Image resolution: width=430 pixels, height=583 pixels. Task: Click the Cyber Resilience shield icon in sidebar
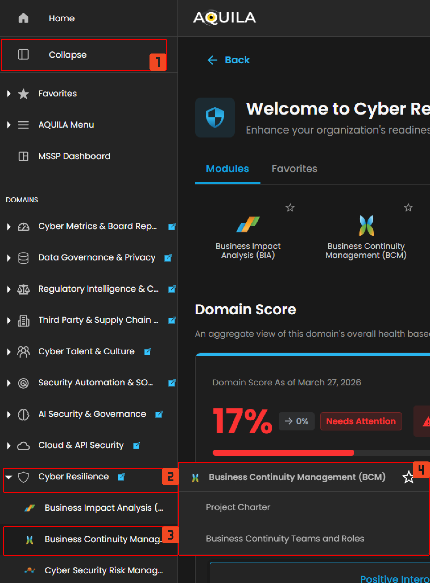pos(23,477)
